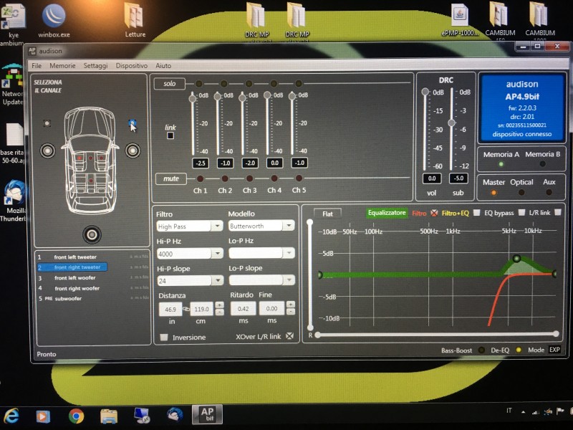Open the Dispositivo menu
The height and width of the screenshot is (430, 573).
click(x=132, y=66)
